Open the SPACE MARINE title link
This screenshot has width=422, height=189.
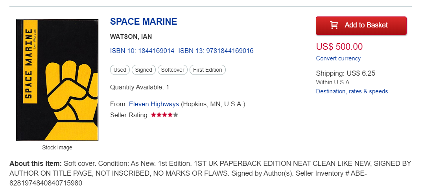pyautogui.click(x=144, y=22)
